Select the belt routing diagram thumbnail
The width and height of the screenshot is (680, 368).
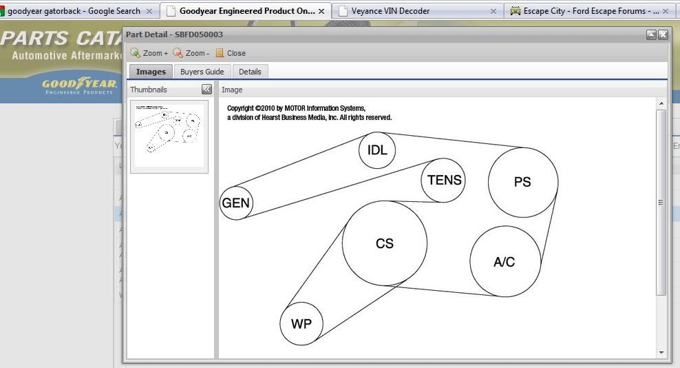(x=169, y=136)
